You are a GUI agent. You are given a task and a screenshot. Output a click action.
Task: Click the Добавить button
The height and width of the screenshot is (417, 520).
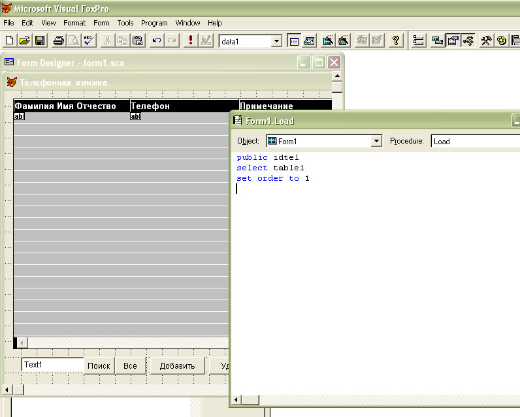pyautogui.click(x=177, y=365)
